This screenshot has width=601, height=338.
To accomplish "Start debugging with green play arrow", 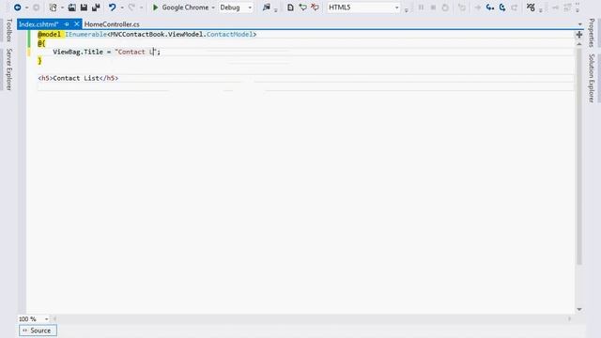I will tap(155, 8).
